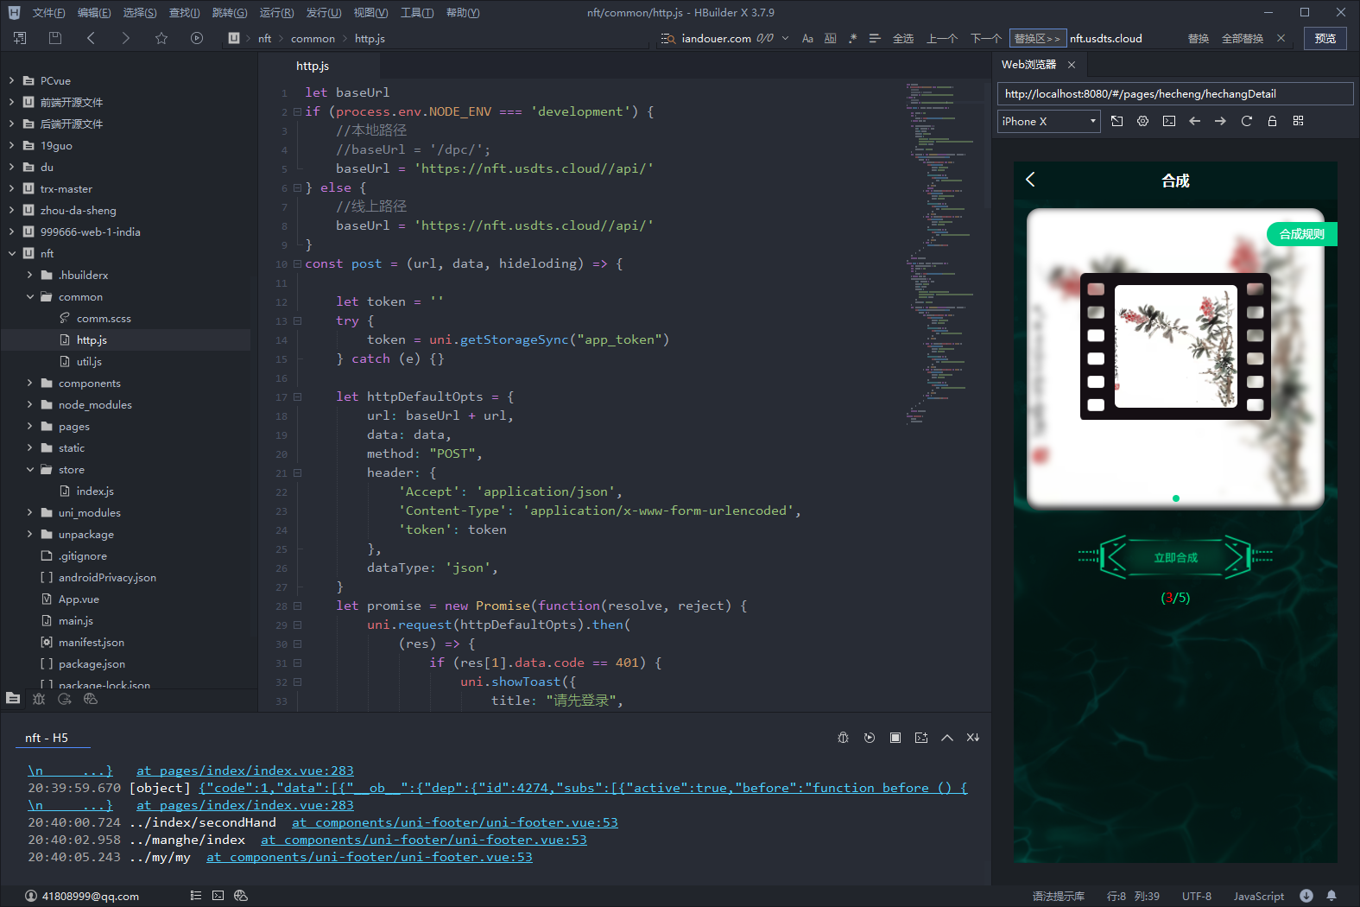
Task: Click the collapse console up-arrow icon
Action: point(947,738)
